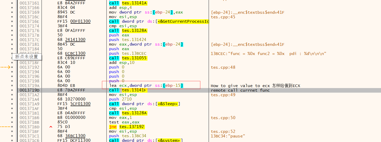Select the Sleep call instruction
Image resolution: width=381 pixels, height=142 pixels.
tap(145, 104)
